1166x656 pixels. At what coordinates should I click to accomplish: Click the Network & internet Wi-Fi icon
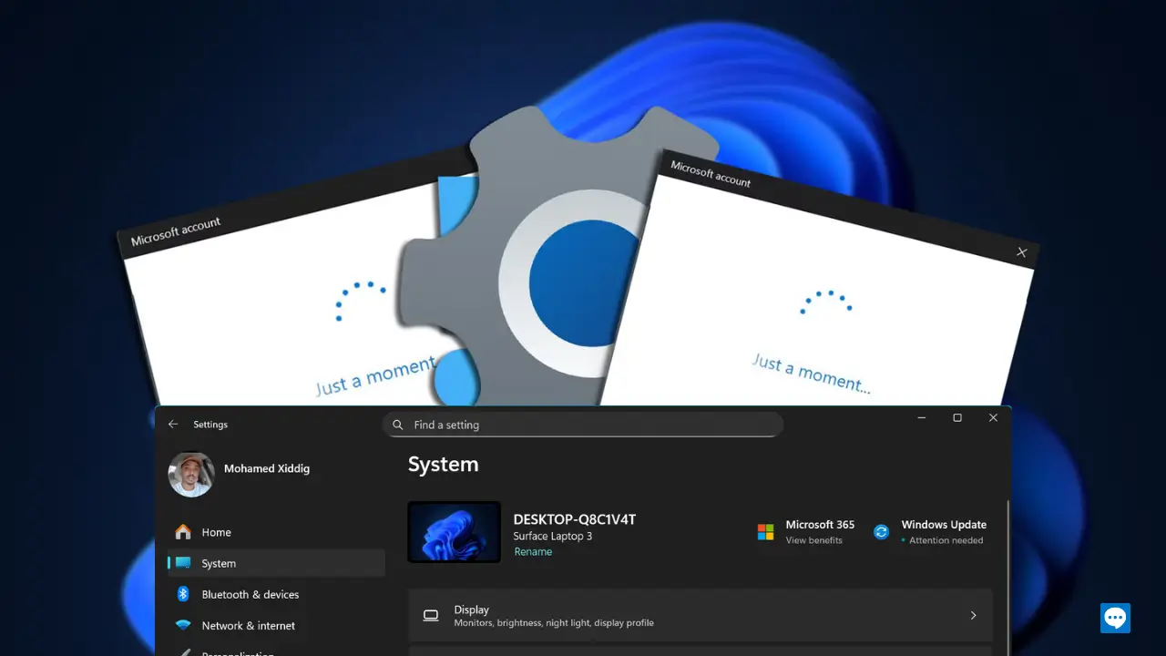coord(183,626)
